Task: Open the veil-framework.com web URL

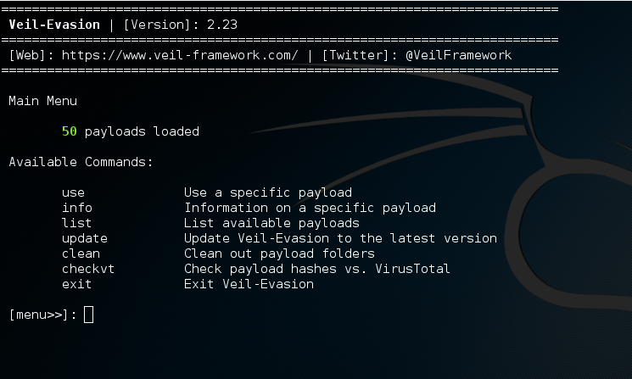Action: tap(180, 55)
